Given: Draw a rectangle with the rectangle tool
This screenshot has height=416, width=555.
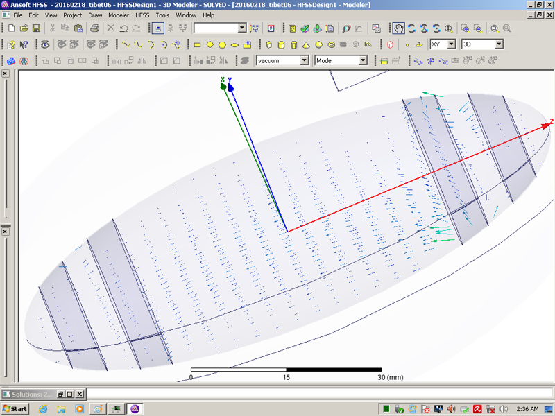Looking at the screenshot, I should click(x=197, y=44).
